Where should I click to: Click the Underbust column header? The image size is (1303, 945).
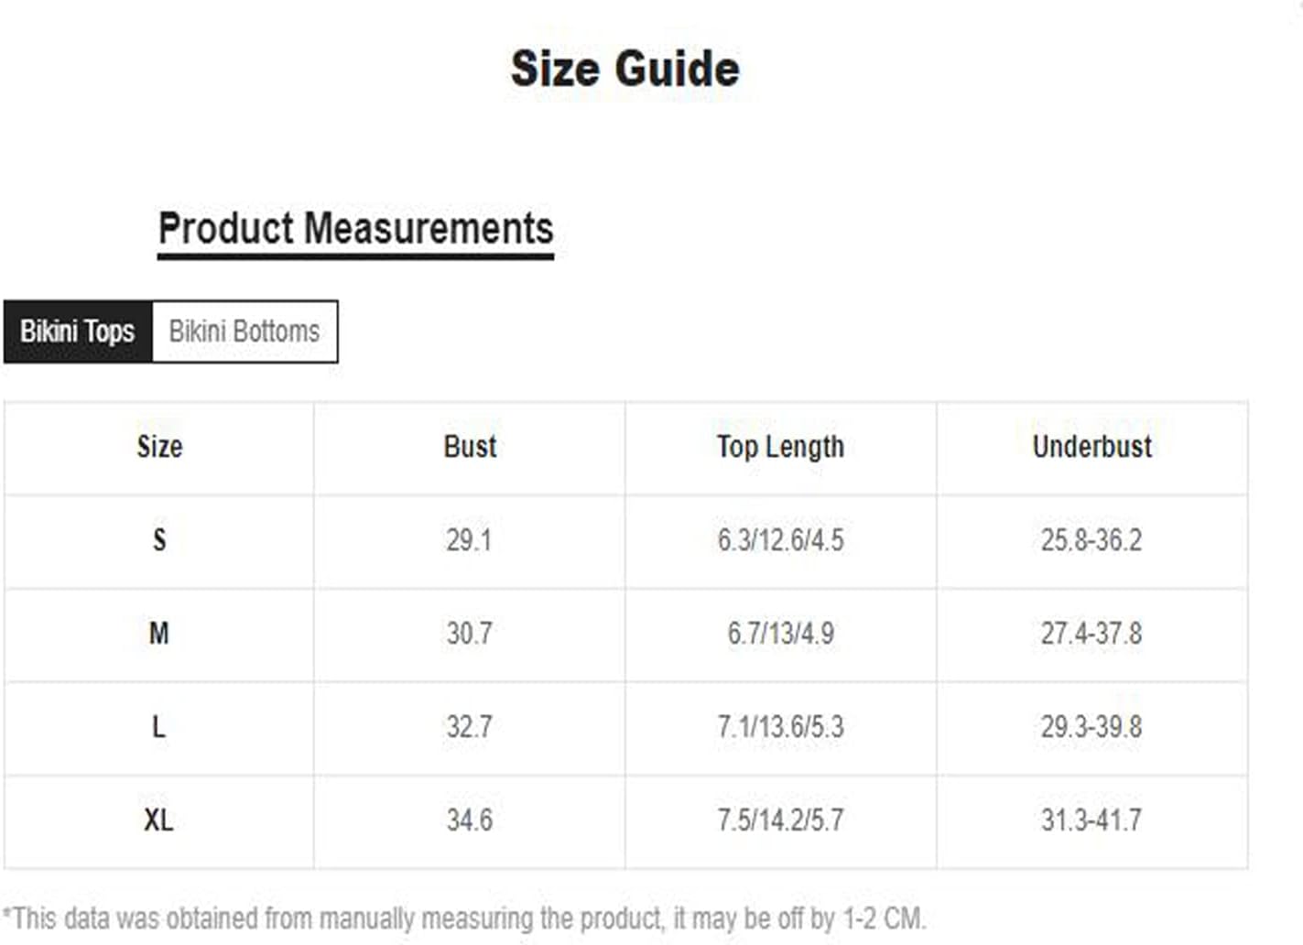(x=1091, y=447)
